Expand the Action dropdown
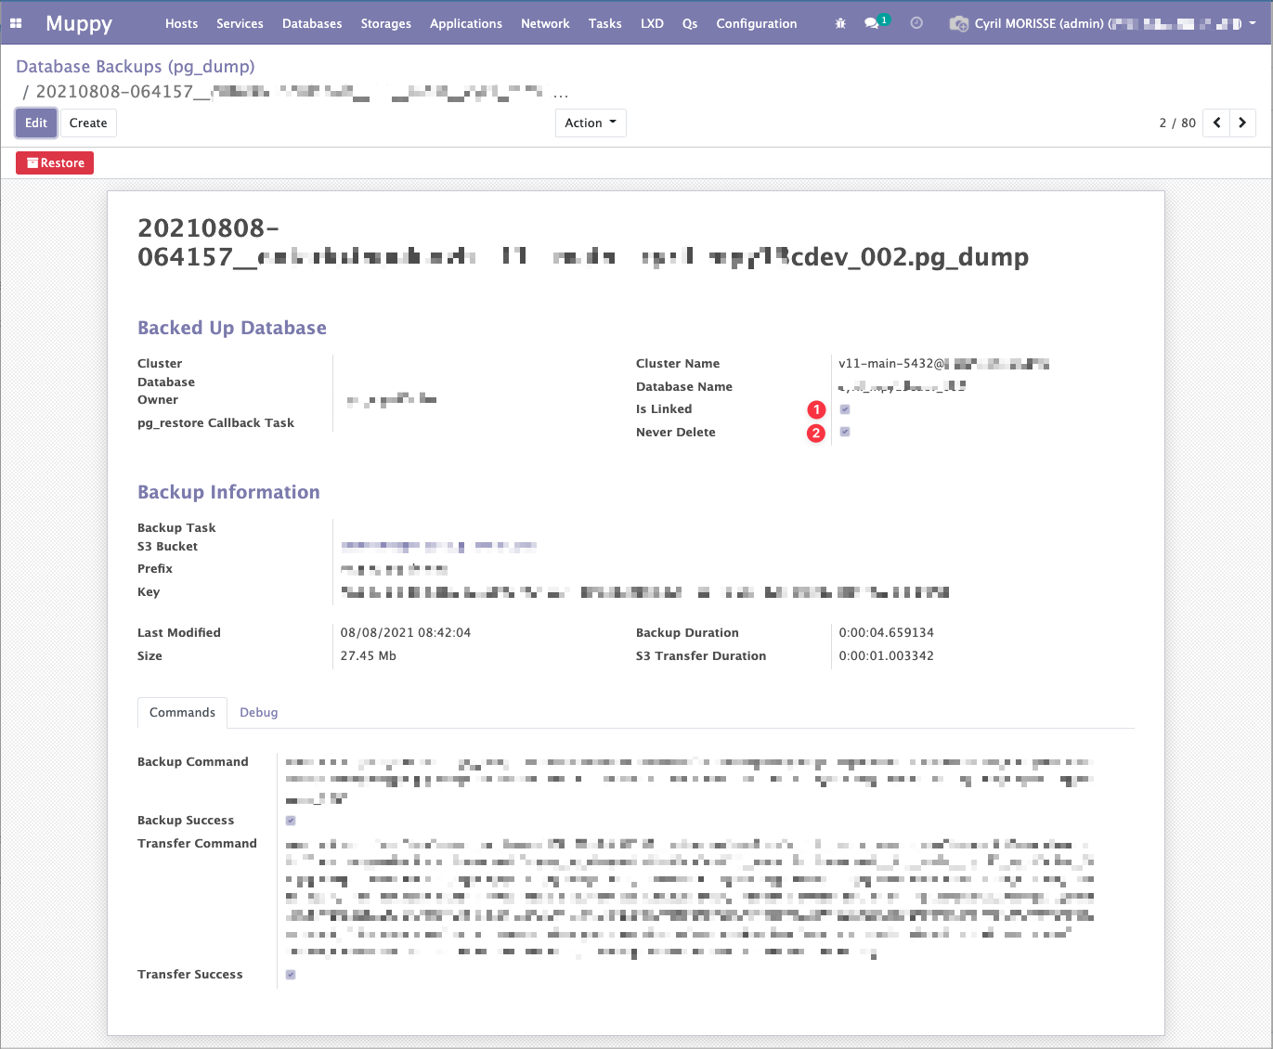Screen dimensions: 1273x1049 tap(590, 123)
